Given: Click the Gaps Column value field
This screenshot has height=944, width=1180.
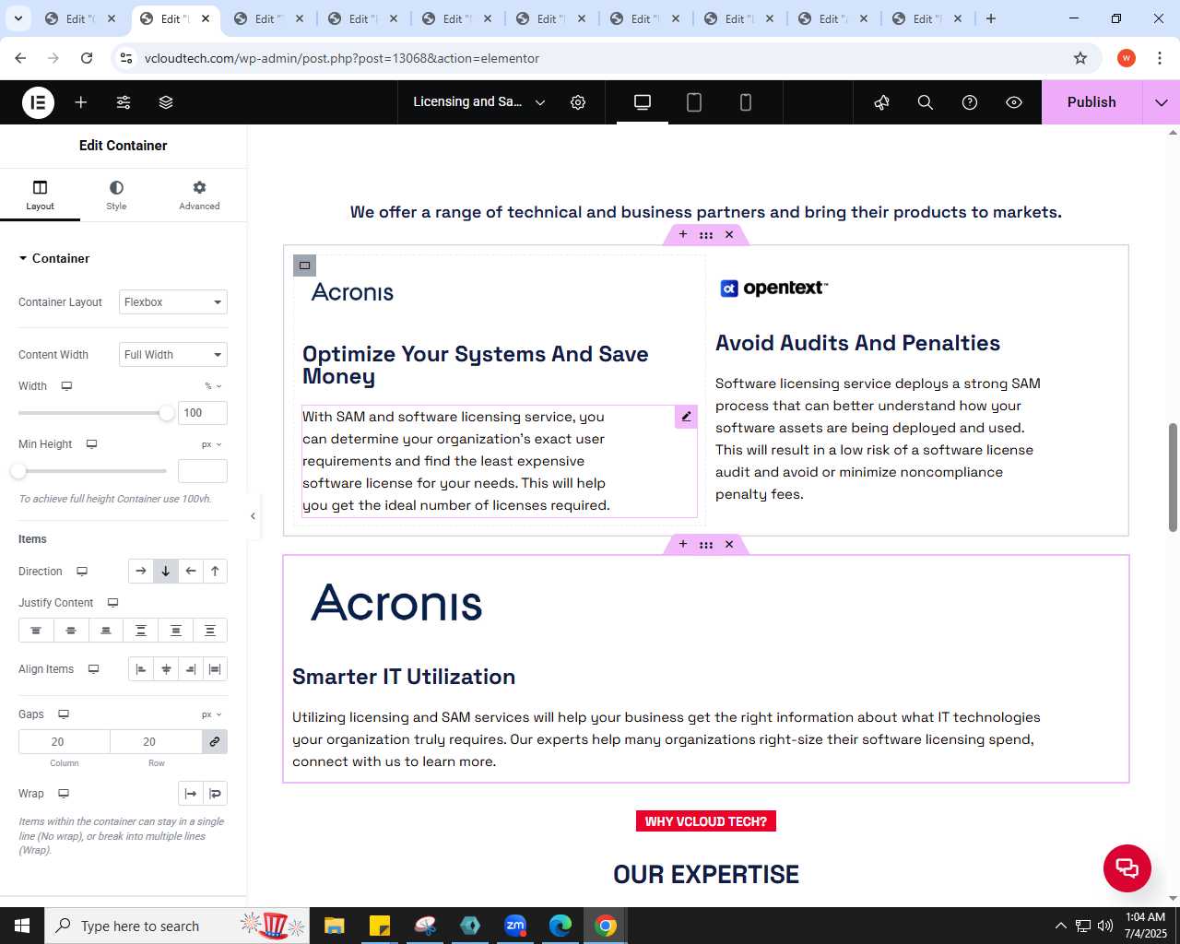Looking at the screenshot, I should 65,742.
